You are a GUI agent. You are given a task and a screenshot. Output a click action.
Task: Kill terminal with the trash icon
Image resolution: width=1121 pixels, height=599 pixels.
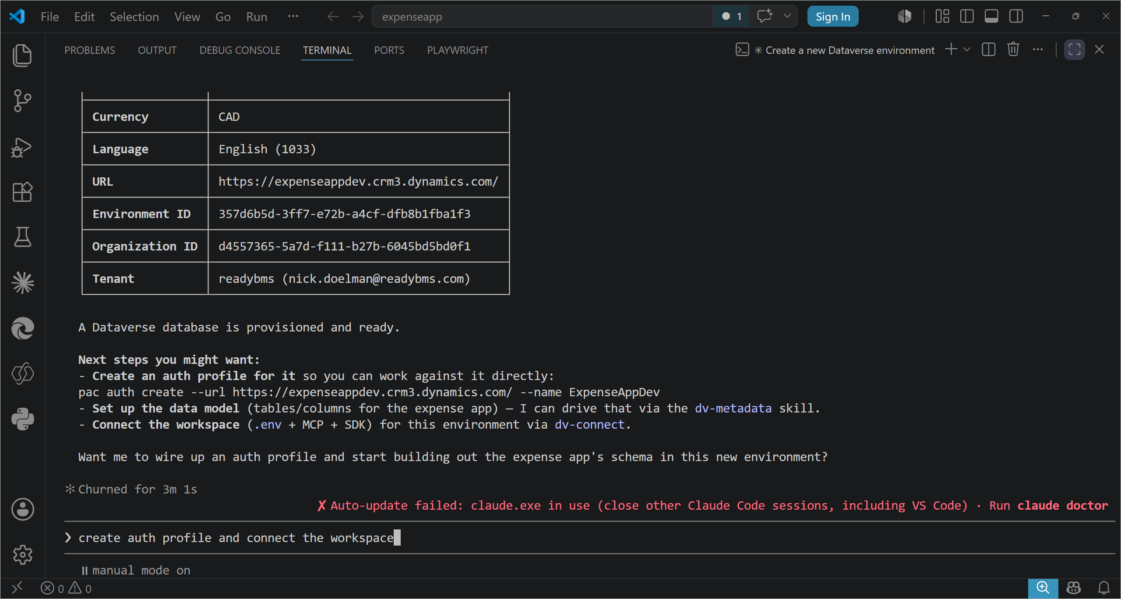1013,49
